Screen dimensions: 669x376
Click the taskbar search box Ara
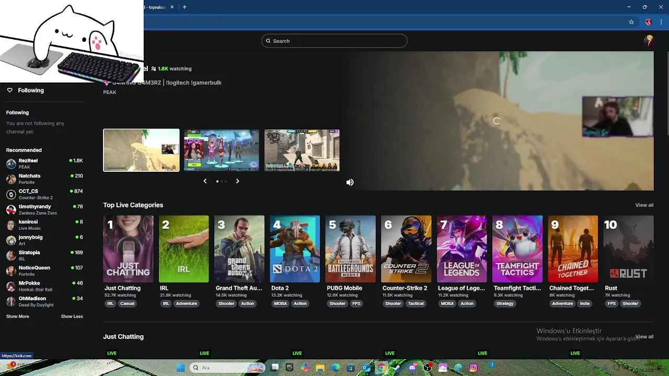(x=228, y=368)
